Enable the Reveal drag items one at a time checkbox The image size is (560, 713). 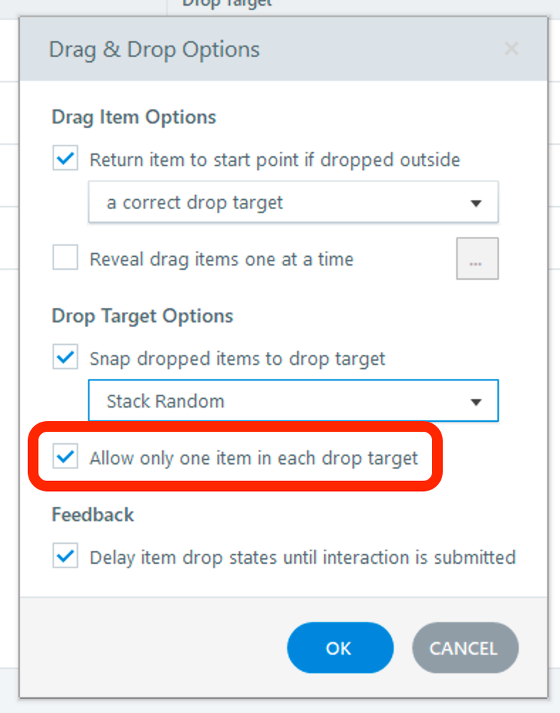tap(66, 258)
